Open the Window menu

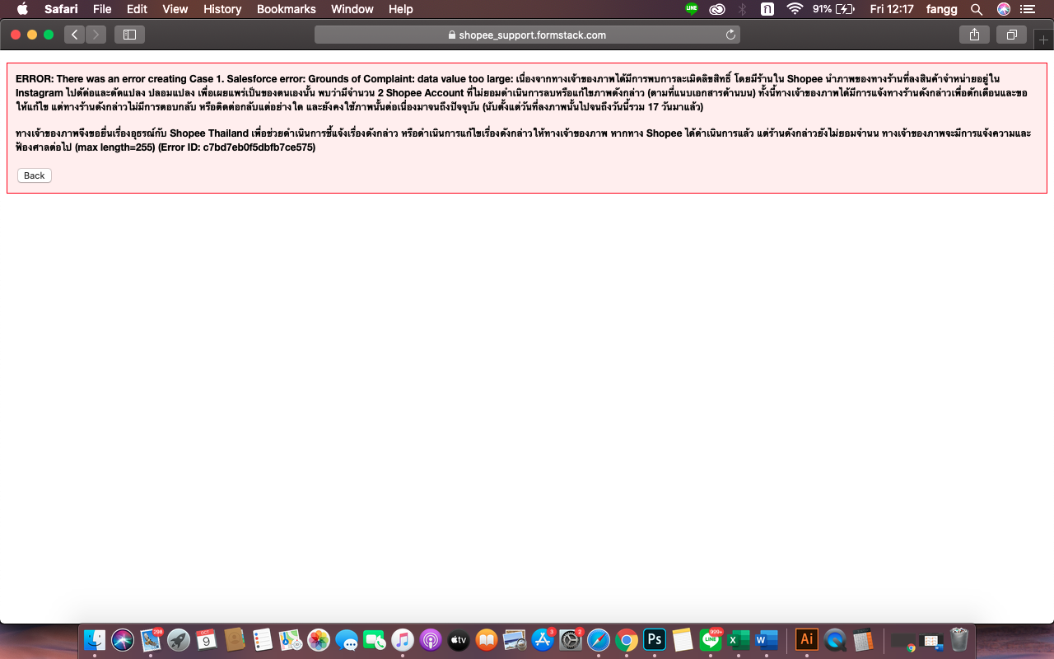(x=352, y=9)
